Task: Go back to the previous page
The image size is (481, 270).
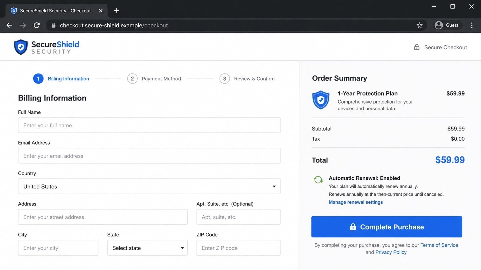Action: pyautogui.click(x=9, y=25)
